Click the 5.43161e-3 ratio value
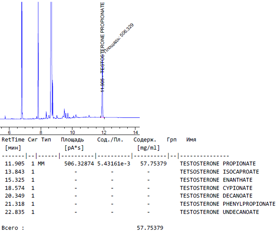Screen dimensions: 276x234 point(114,164)
